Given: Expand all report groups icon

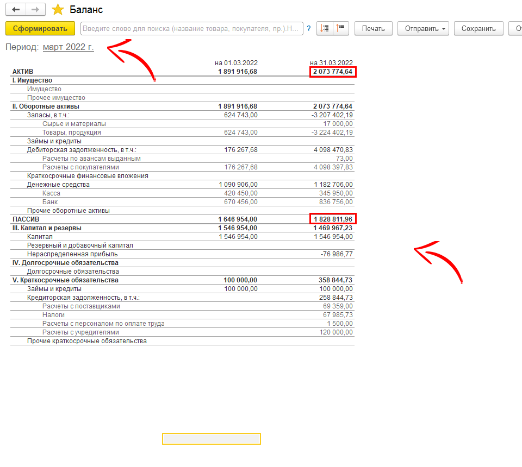Looking at the screenshot, I should click(325, 29).
